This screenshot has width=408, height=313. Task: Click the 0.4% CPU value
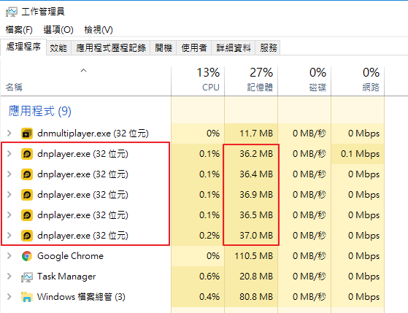click(x=209, y=297)
